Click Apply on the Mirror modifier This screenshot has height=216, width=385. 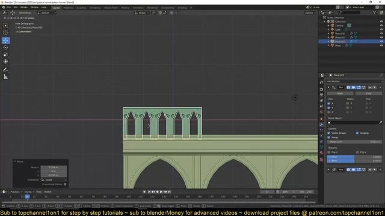tap(340, 94)
